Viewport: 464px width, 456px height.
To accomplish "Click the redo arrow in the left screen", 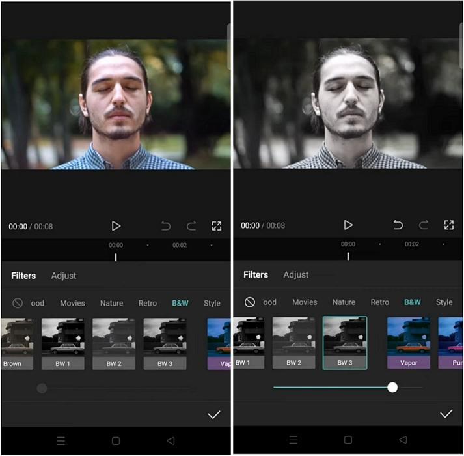I will click(191, 226).
